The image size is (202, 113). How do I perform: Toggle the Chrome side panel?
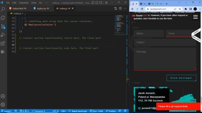click(190, 9)
